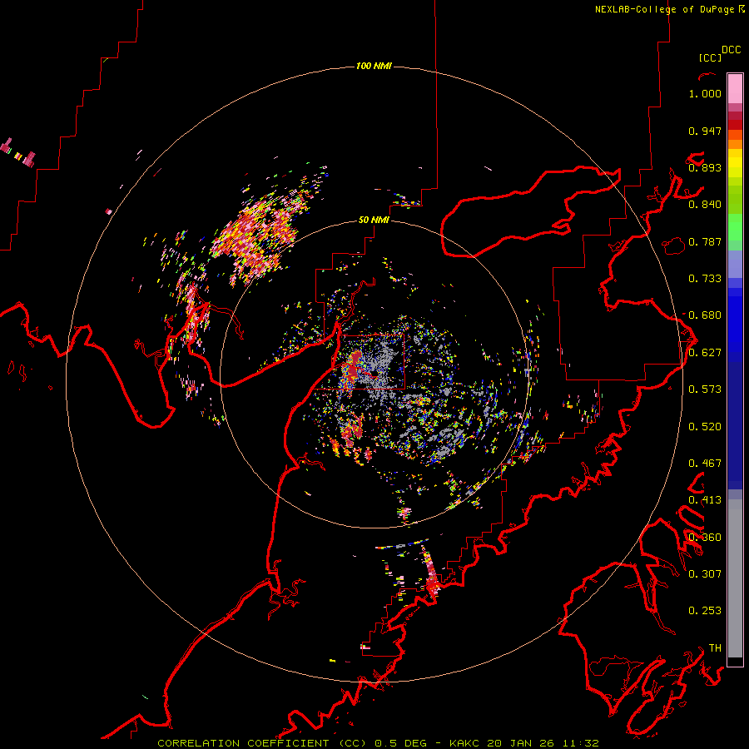749x749 pixels.
Task: Click the TH threshold label
Action: click(x=715, y=648)
